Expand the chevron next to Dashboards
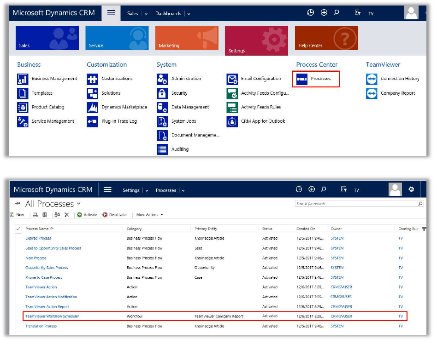 pos(189,14)
